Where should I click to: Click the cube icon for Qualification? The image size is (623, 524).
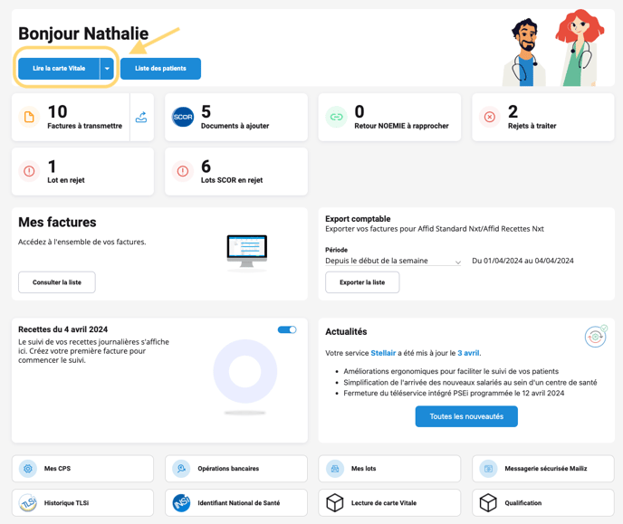(488, 502)
